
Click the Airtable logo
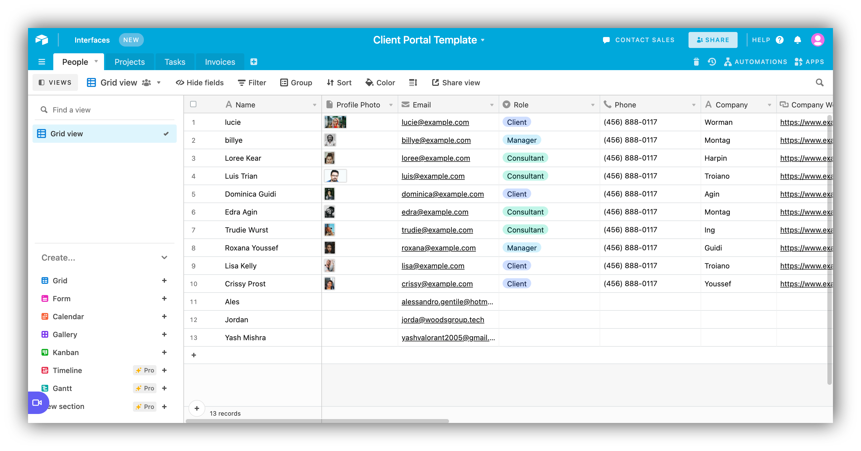click(x=42, y=40)
